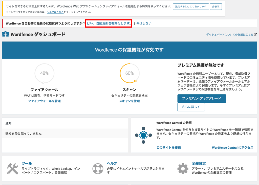Open the ヘルプ section link
This screenshot has height=185, width=259.
112,163
